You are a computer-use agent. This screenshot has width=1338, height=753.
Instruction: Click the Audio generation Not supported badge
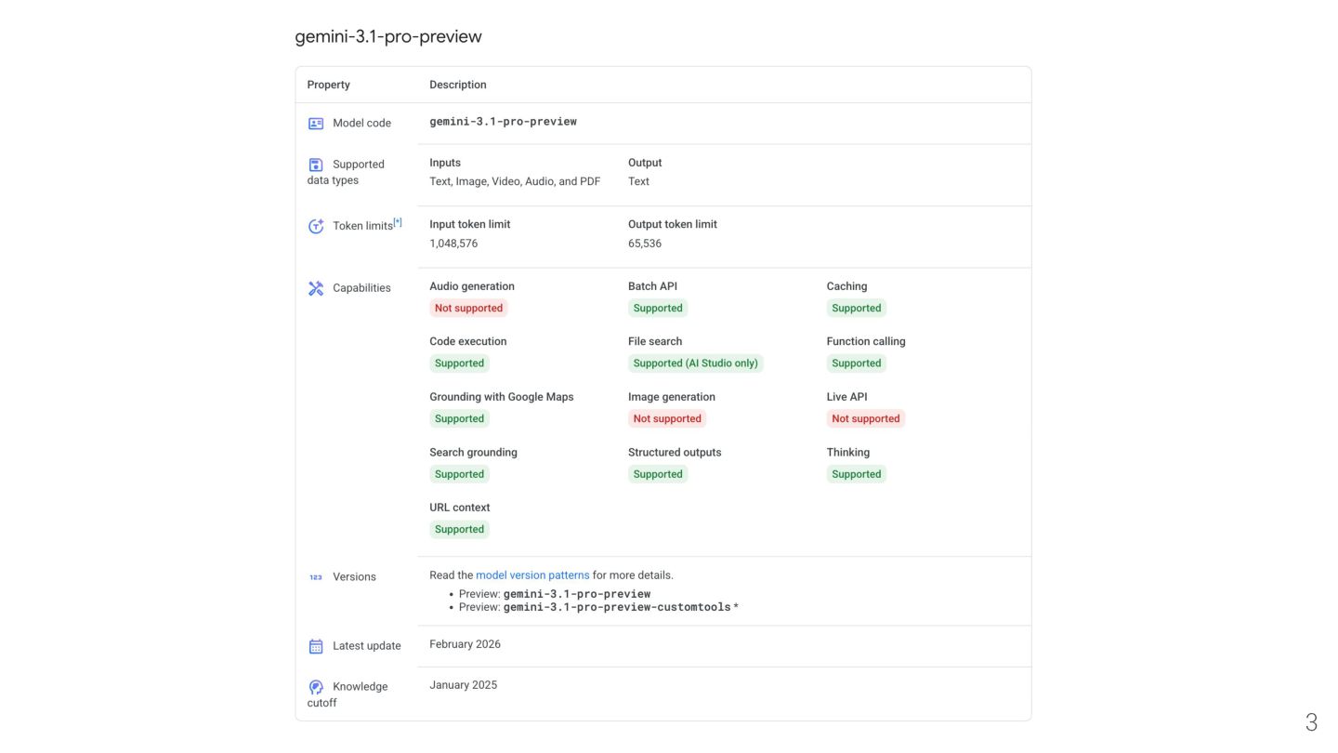pos(468,309)
